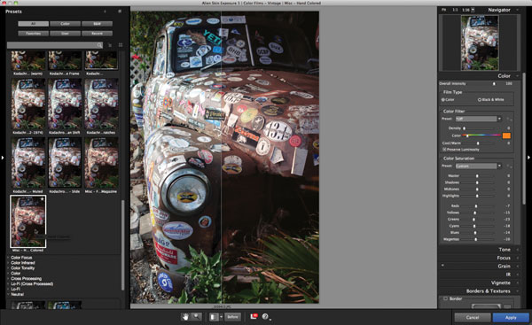Open the Presets panel menu icon
This screenshot has height=325, width=532.
[120, 12]
